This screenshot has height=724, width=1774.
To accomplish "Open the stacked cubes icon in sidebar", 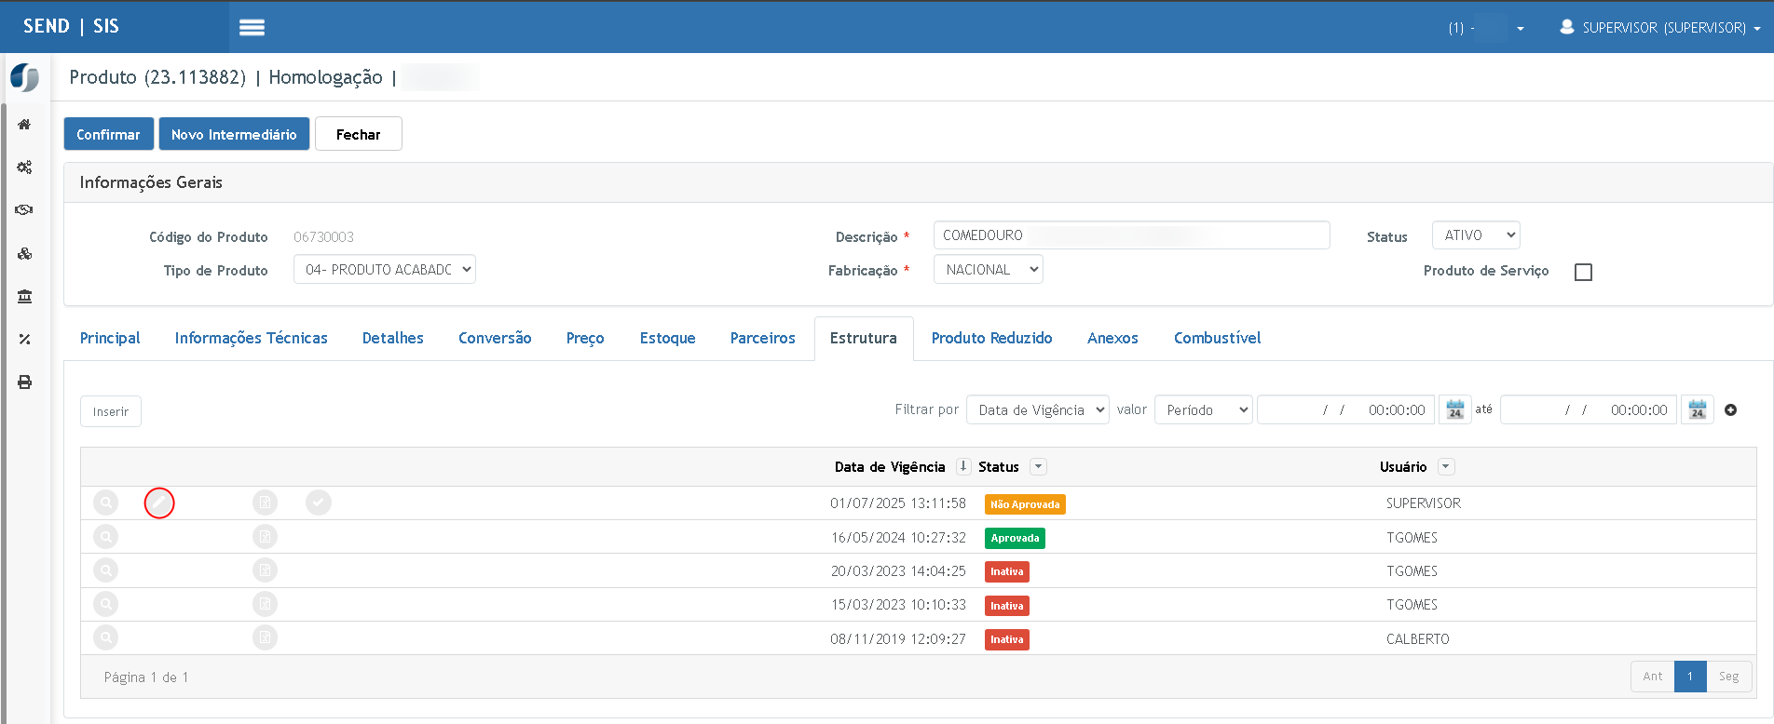I will pos(24,253).
